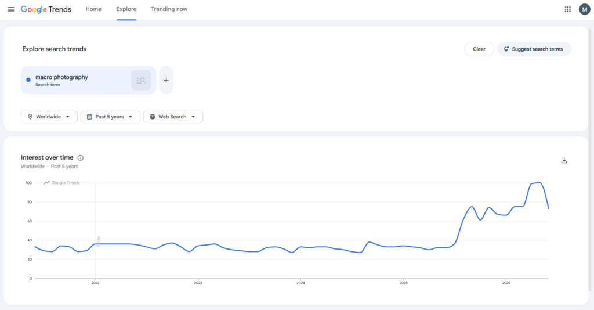
Task: Click the compare search term icon
Action: tap(141, 80)
